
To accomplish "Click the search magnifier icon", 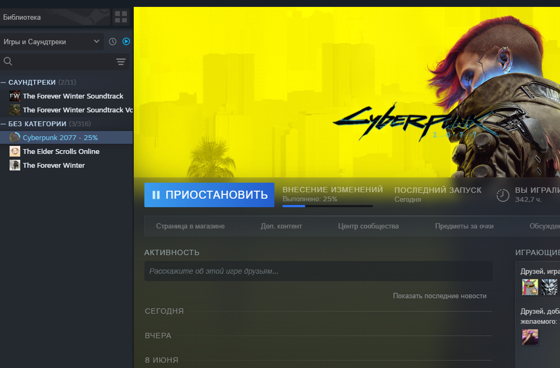I will [8, 61].
